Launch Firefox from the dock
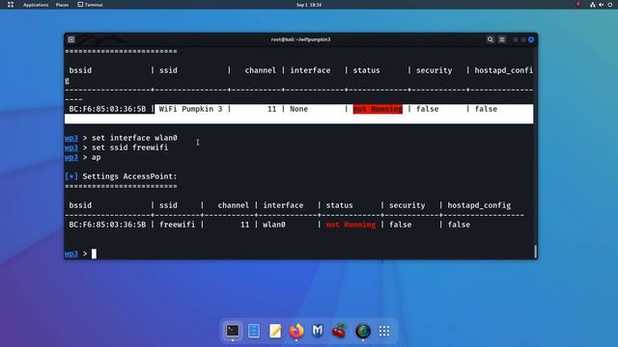Image resolution: width=618 pixels, height=347 pixels. pyautogui.click(x=296, y=331)
